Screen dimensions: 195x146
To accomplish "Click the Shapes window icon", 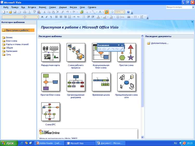I will click(x=82, y=12).
